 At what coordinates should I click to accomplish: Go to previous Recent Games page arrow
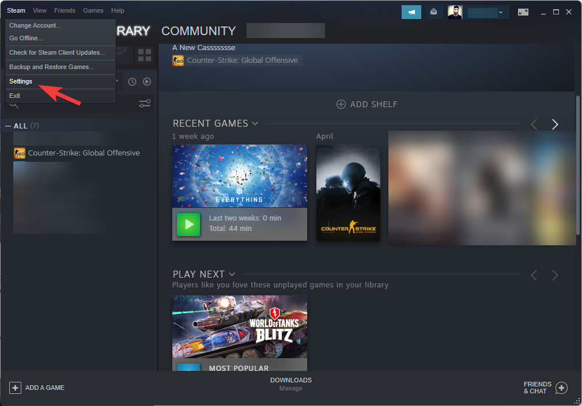[x=534, y=124]
